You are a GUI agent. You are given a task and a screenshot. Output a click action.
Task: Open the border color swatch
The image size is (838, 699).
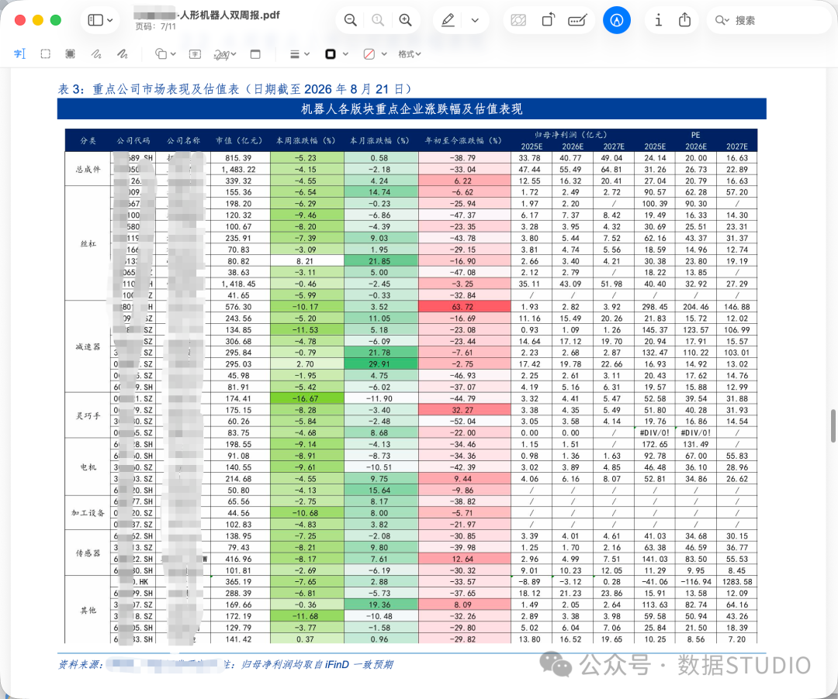tap(331, 54)
